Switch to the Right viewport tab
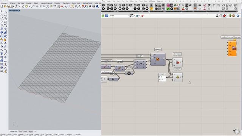Screen dimensions: 242x136 tap(31, 131)
